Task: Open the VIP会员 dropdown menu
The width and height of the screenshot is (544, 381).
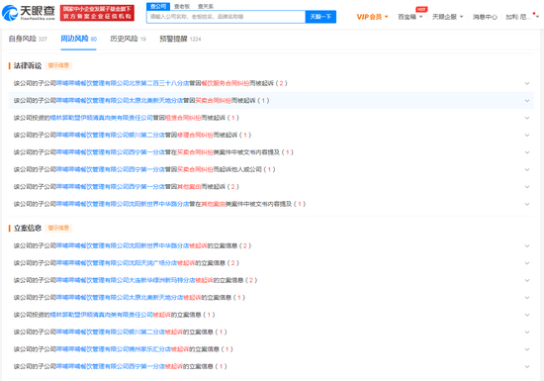Action: (x=372, y=17)
